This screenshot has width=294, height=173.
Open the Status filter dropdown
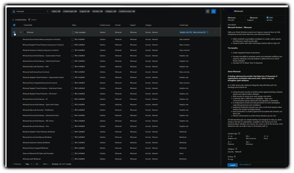[56, 12]
